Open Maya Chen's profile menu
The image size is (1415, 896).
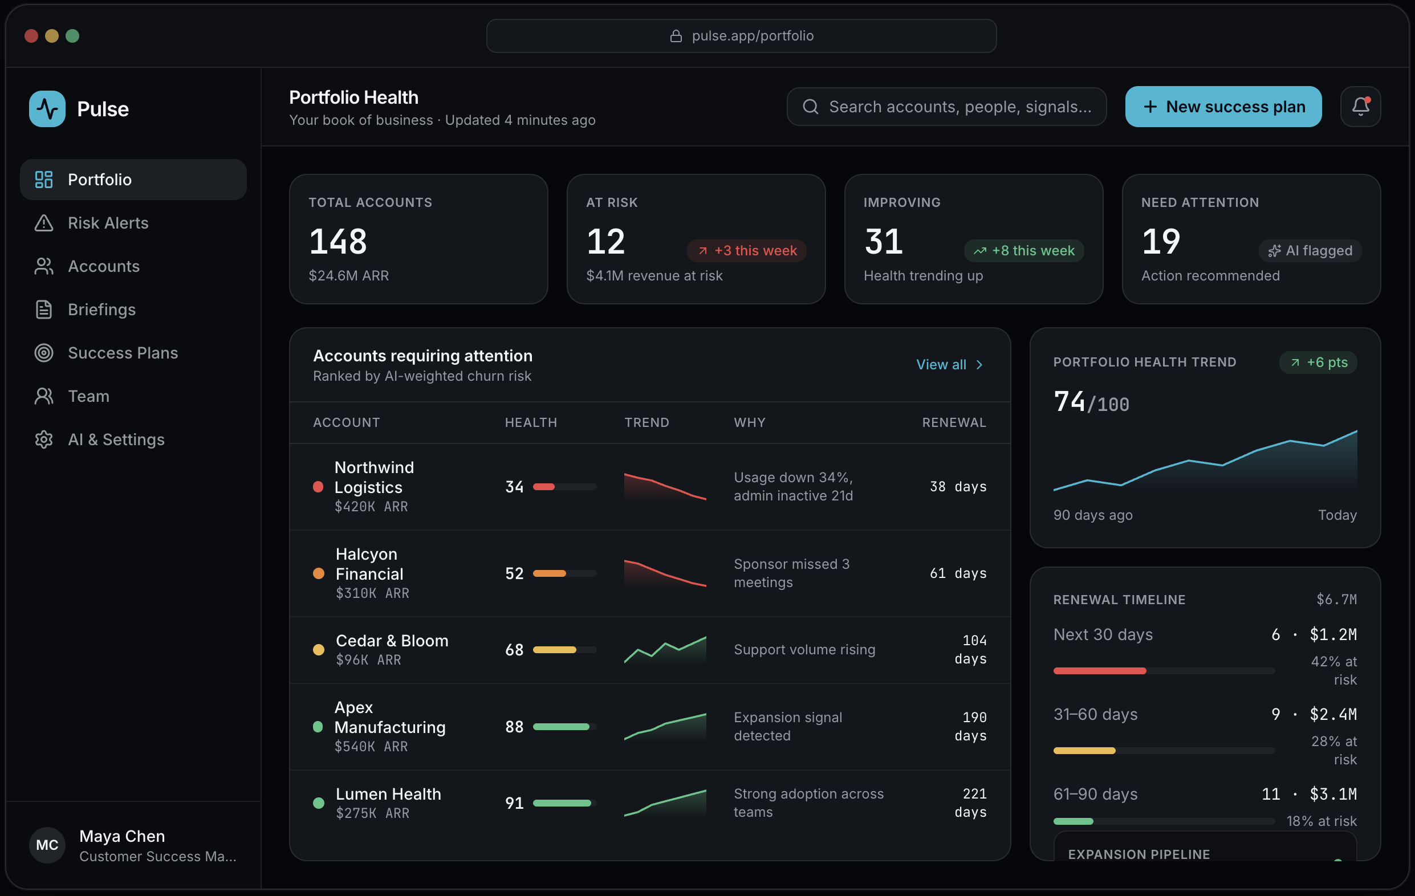pyautogui.click(x=133, y=845)
